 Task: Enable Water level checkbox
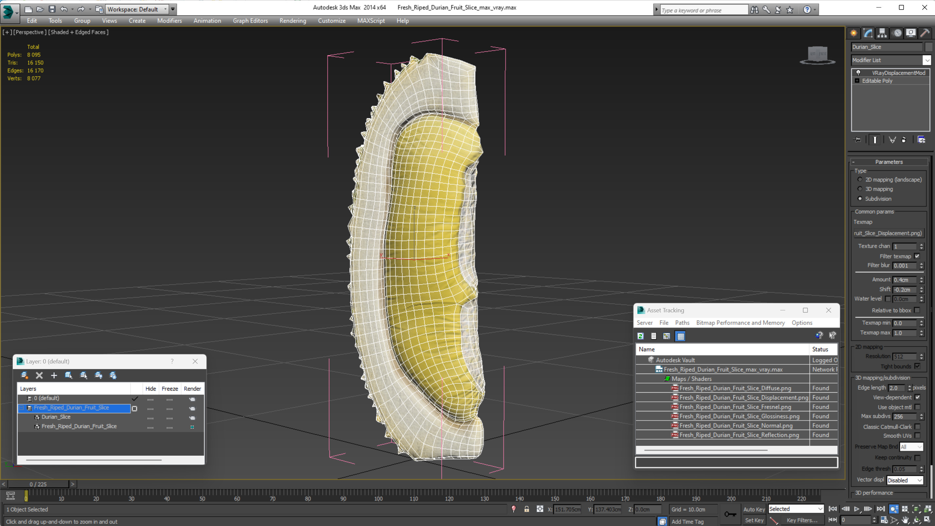[888, 299]
